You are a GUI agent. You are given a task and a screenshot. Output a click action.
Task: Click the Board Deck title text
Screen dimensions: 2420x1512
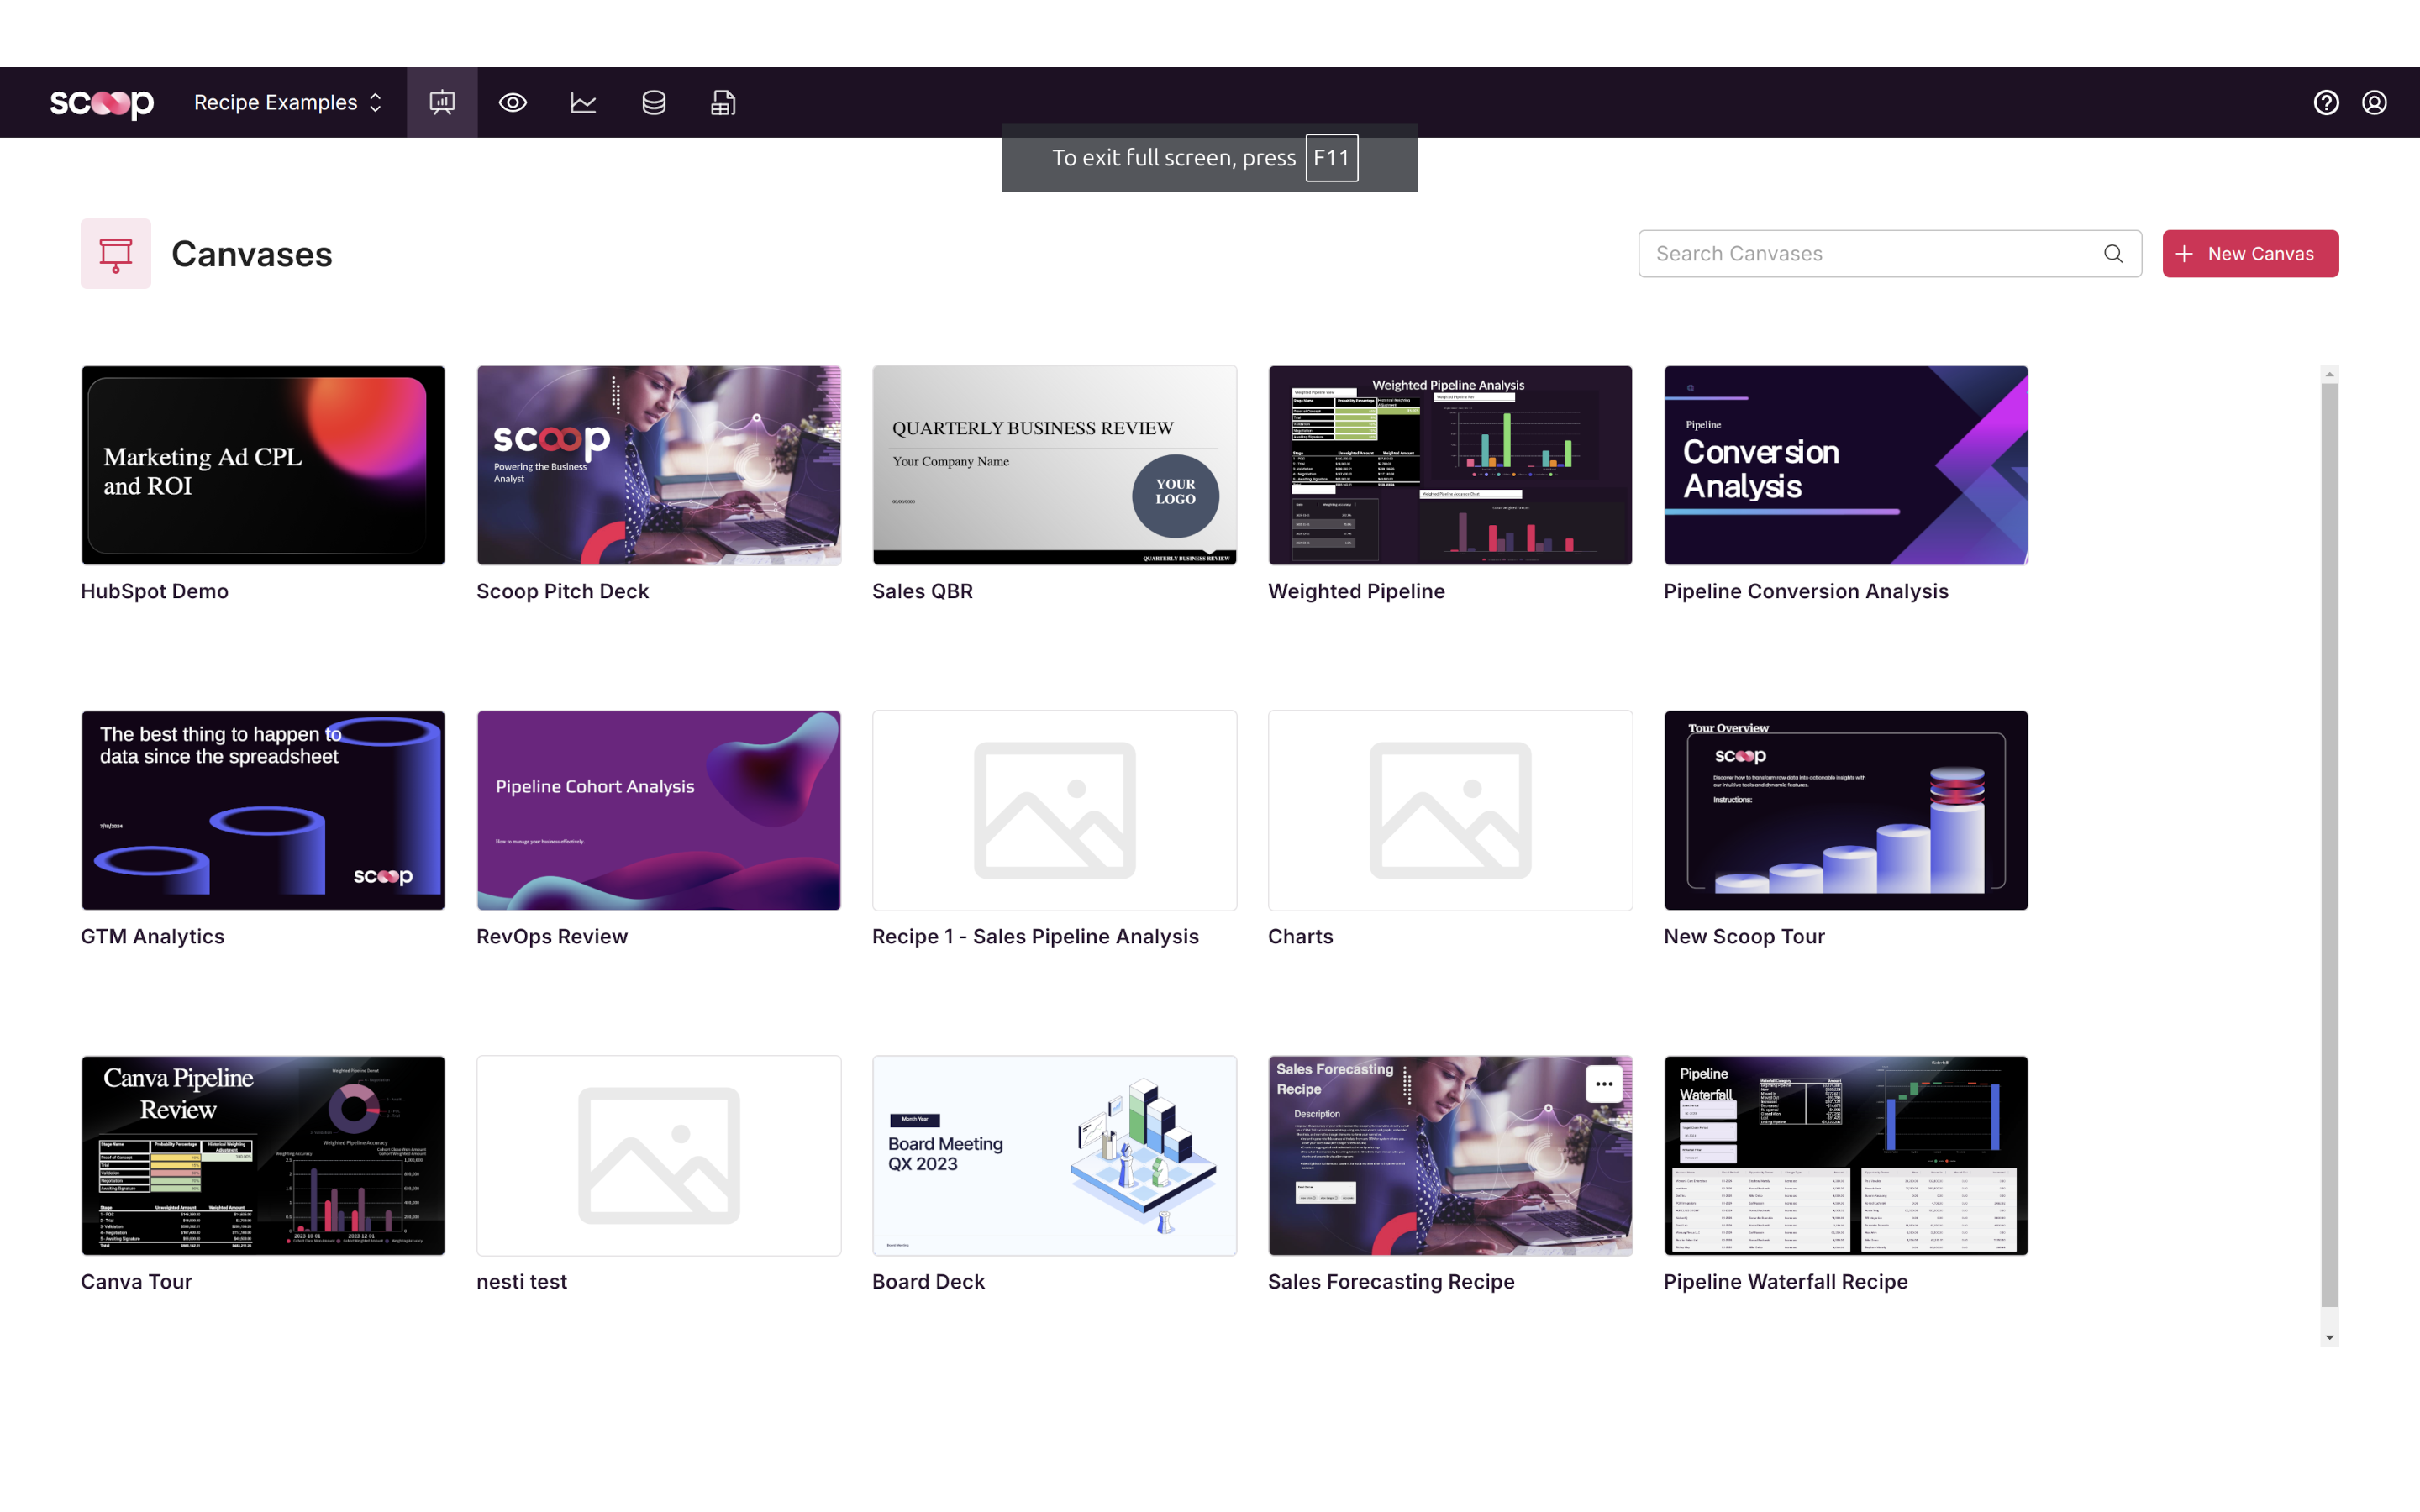click(928, 1281)
